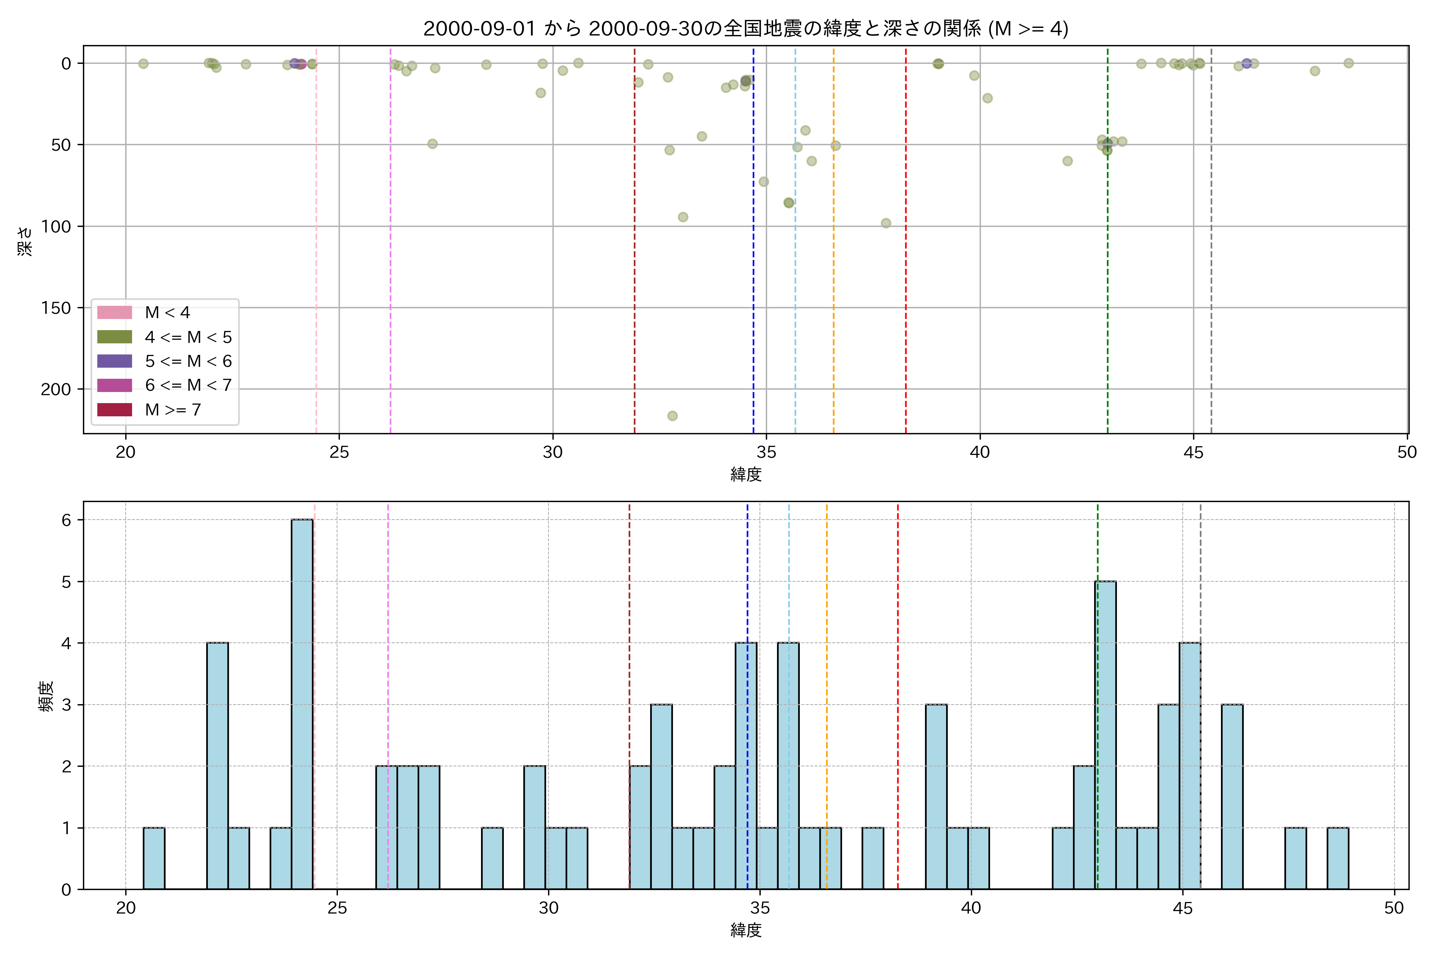This screenshot has height=957, width=1436.
Task: Click the purple '5 <= M < 6' legend swatch
Action: coord(114,361)
